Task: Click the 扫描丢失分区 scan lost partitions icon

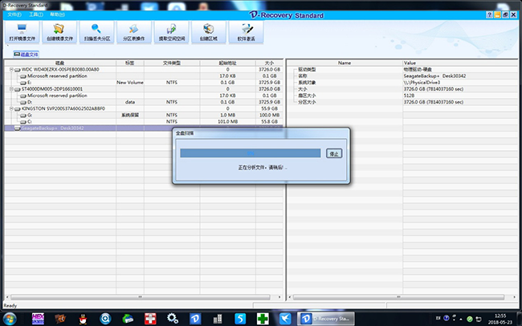Action: 97,33
